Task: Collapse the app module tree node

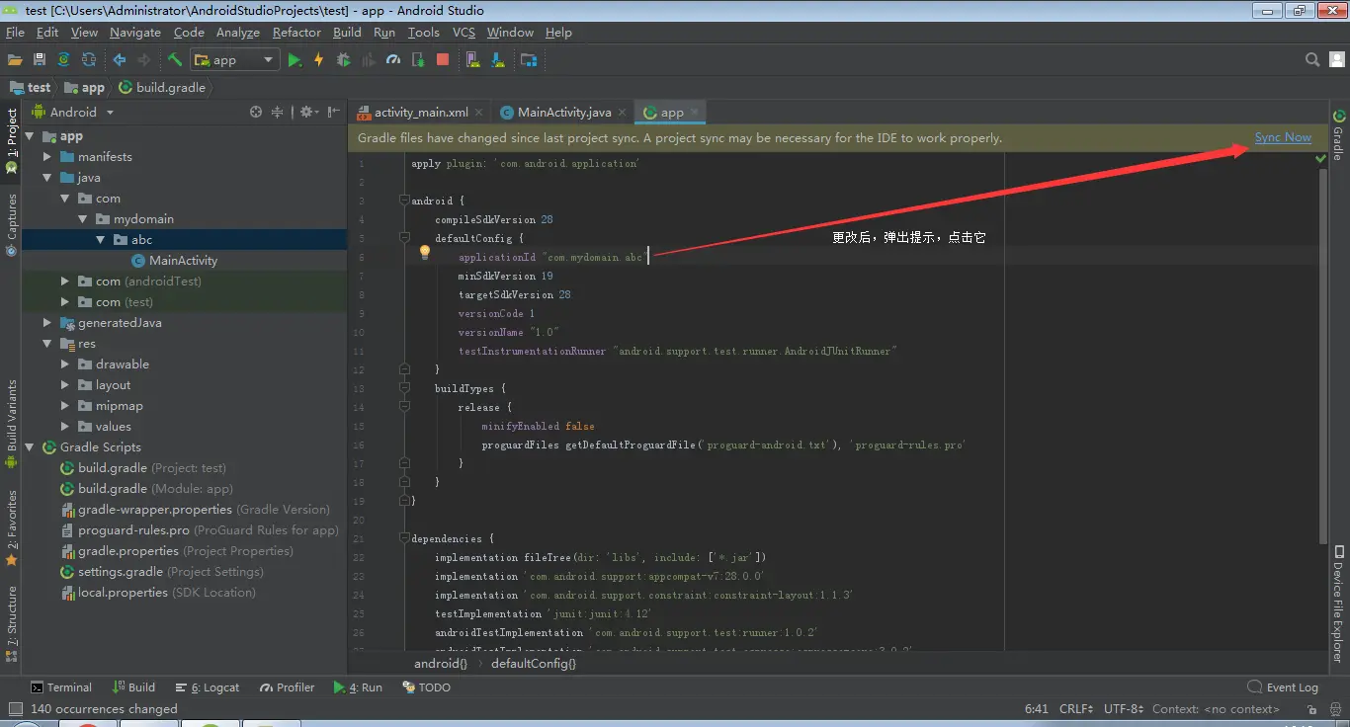Action: 30,136
